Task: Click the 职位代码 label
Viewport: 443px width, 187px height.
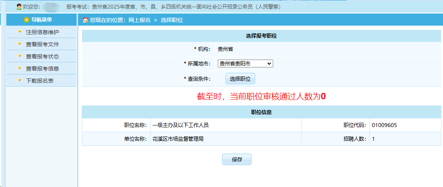Action: point(355,125)
